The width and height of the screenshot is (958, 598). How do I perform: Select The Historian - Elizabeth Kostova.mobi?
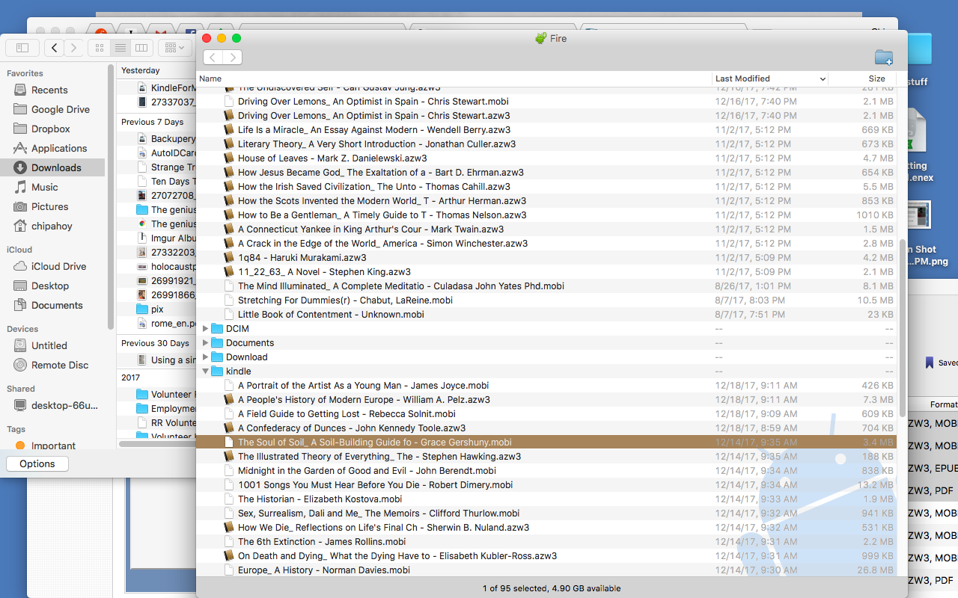pos(320,499)
